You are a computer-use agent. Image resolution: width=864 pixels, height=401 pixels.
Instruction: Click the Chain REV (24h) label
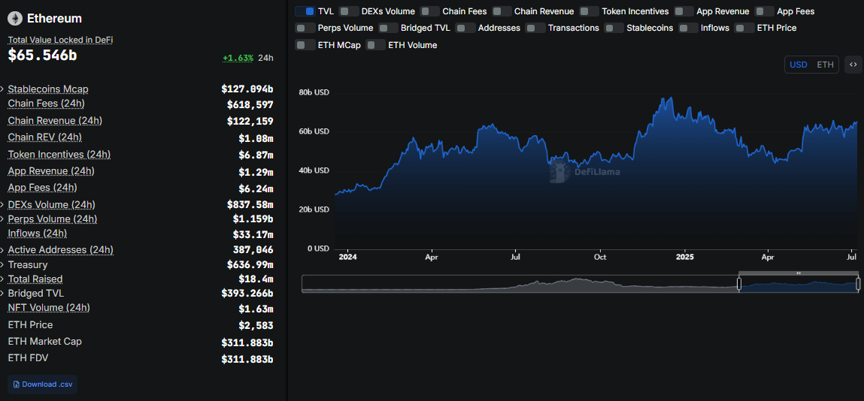(x=44, y=137)
